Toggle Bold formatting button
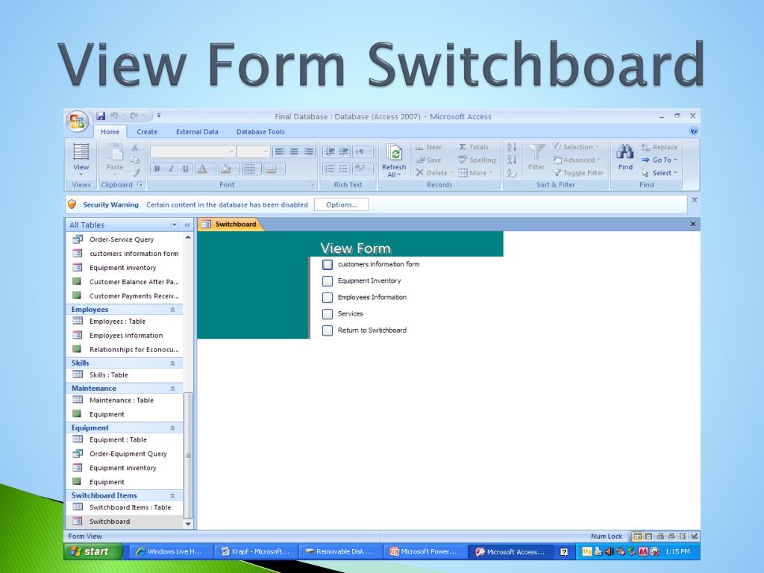 point(157,169)
